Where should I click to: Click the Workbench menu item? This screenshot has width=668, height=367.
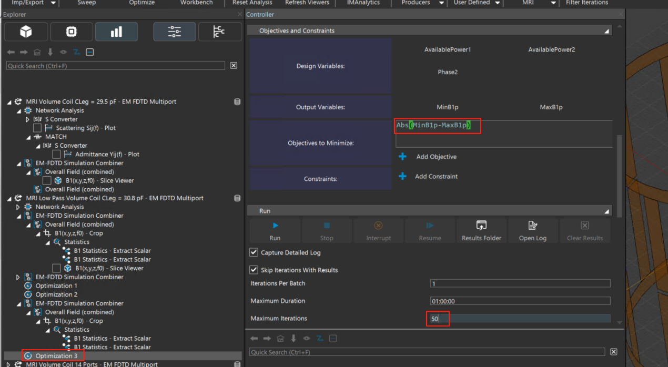pos(196,3)
